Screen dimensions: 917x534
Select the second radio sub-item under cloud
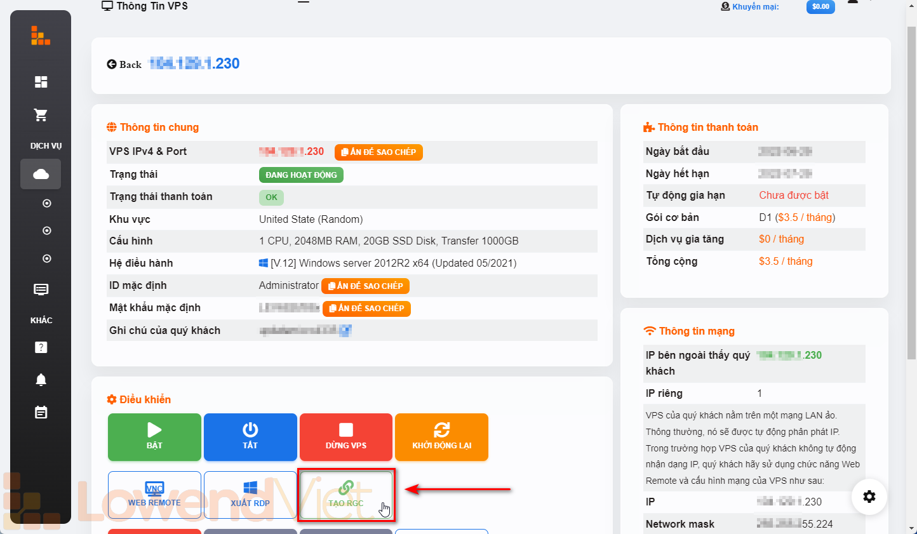tap(46, 230)
